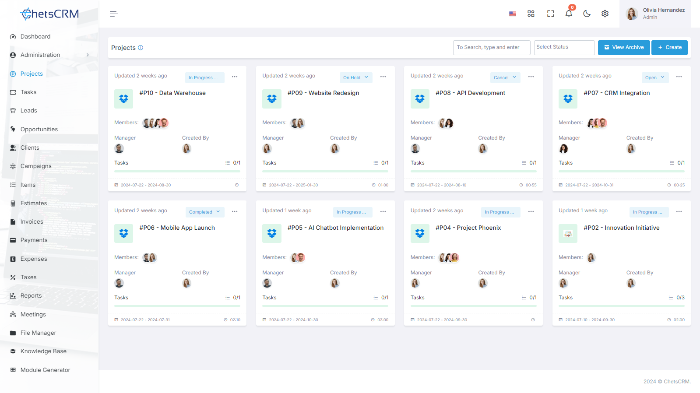Screen dimensions: 700x393
Task: Open the settings gear icon
Action: pyautogui.click(x=605, y=14)
